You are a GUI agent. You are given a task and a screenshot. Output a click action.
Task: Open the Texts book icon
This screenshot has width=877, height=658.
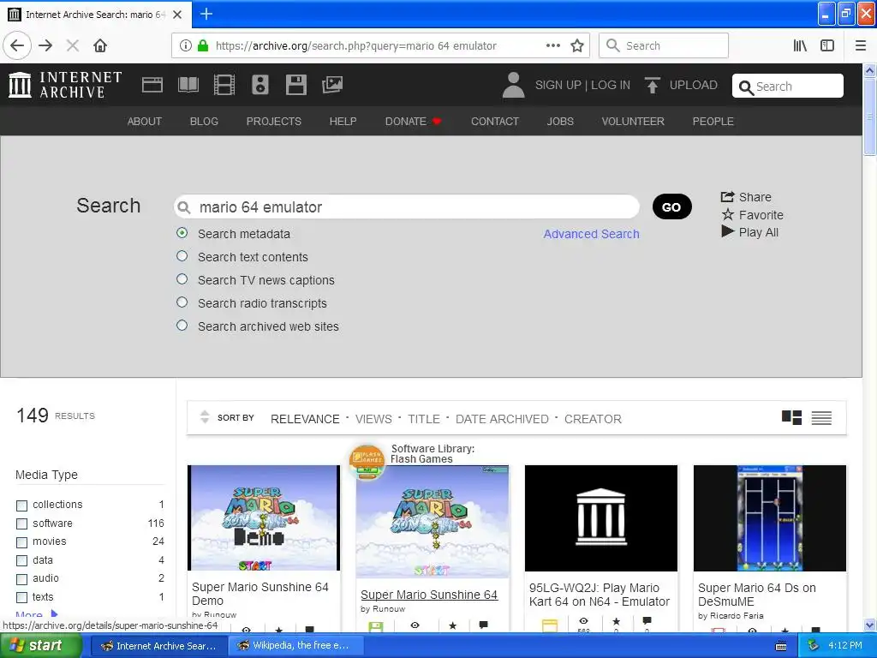point(188,85)
